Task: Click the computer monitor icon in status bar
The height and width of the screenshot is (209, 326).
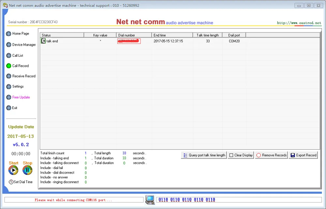Action: pos(150,200)
